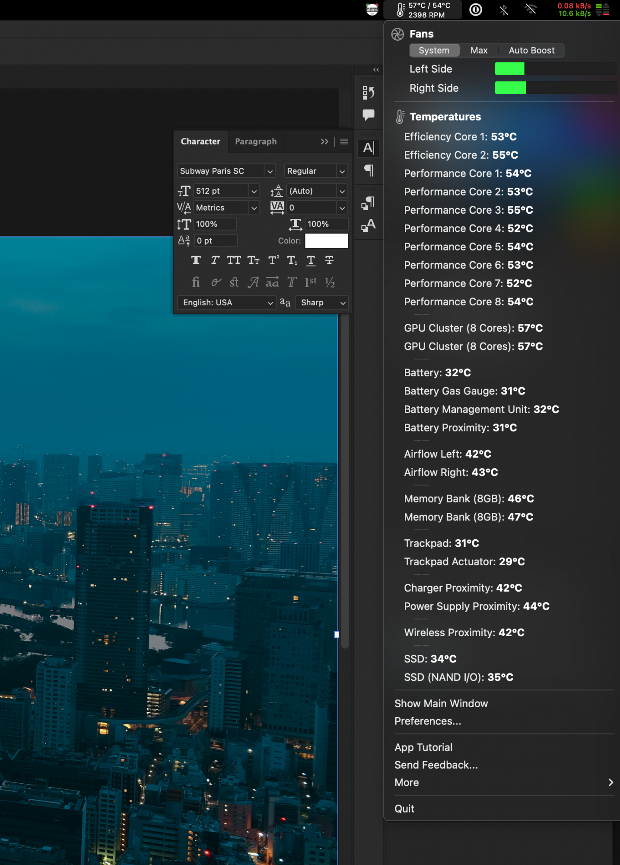This screenshot has height=865, width=620.
Task: Click the kerning V/A icon
Action: (184, 208)
